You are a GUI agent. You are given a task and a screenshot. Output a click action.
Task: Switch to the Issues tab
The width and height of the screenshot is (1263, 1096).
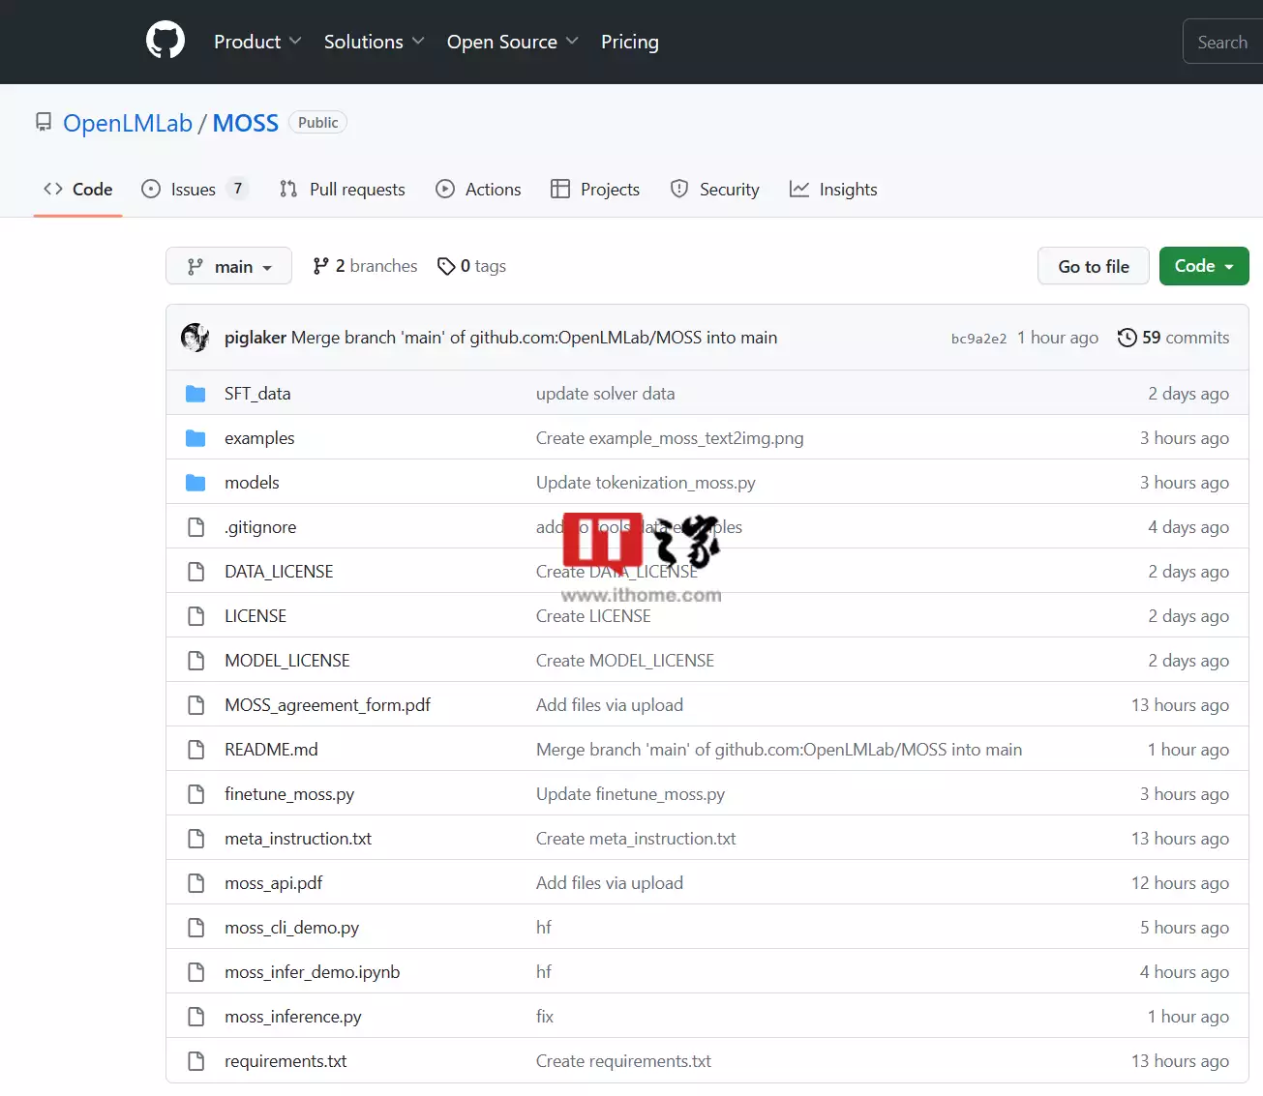[194, 190]
